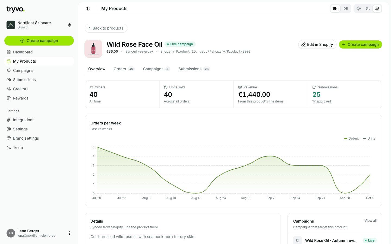Open Lena Berger user menu dots
391x244 pixels.
pos(70,233)
